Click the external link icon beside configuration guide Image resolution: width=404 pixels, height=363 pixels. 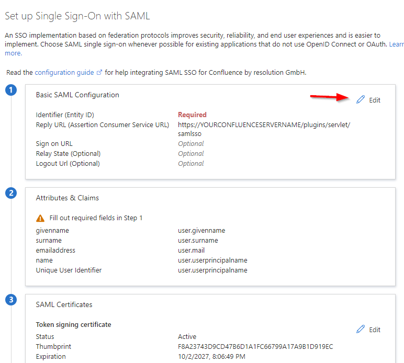pyautogui.click(x=99, y=73)
